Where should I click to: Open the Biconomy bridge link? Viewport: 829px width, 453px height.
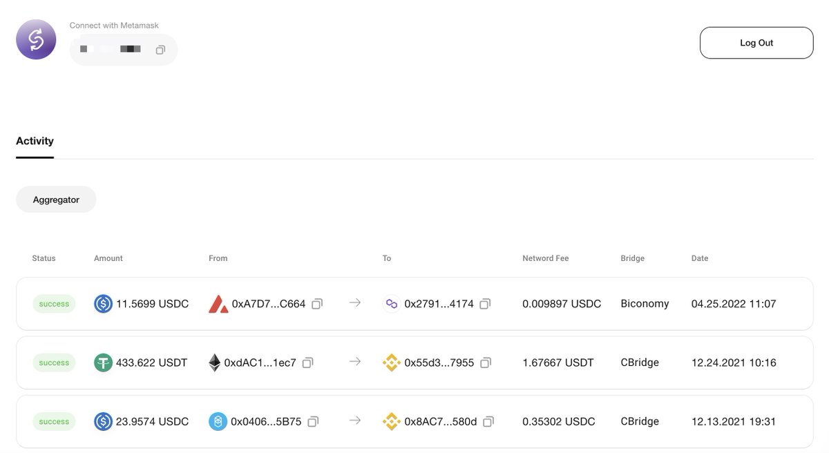[x=644, y=304]
